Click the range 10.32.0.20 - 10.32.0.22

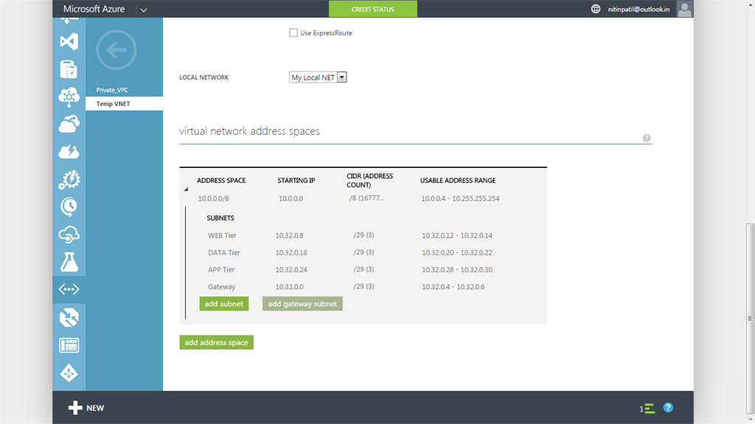(x=457, y=252)
